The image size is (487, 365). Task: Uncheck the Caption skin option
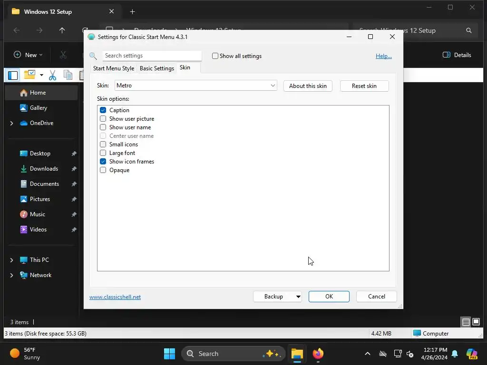pyautogui.click(x=103, y=110)
